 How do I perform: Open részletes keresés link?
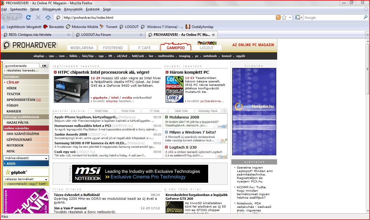[23, 70]
